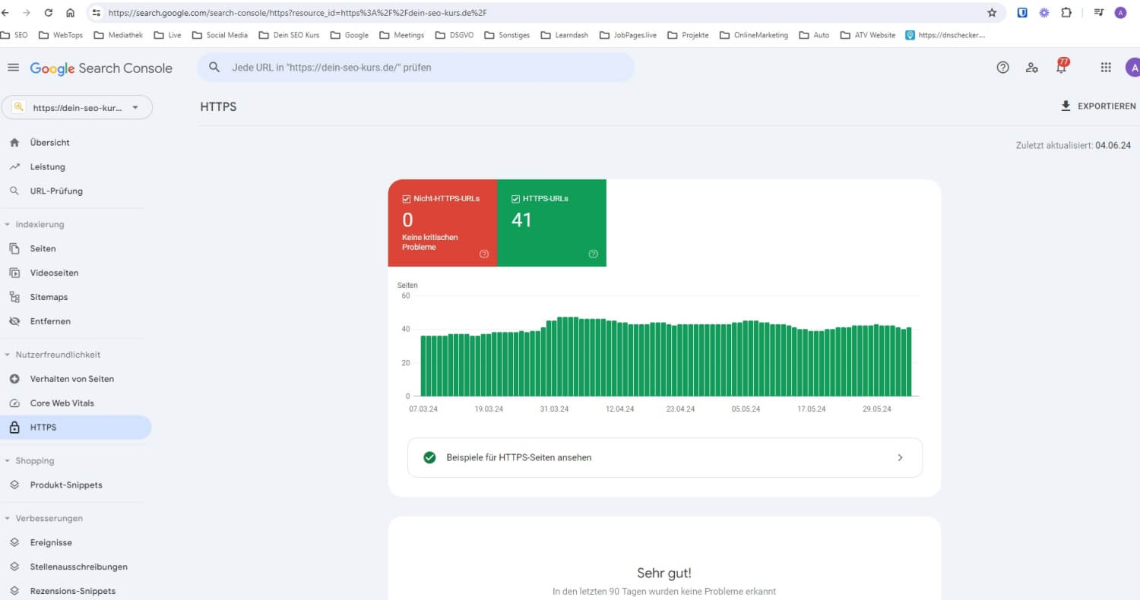Click help icon on the Nicht-HTTPS-URLs card
Viewport: 1140px width, 600px height.
[484, 254]
